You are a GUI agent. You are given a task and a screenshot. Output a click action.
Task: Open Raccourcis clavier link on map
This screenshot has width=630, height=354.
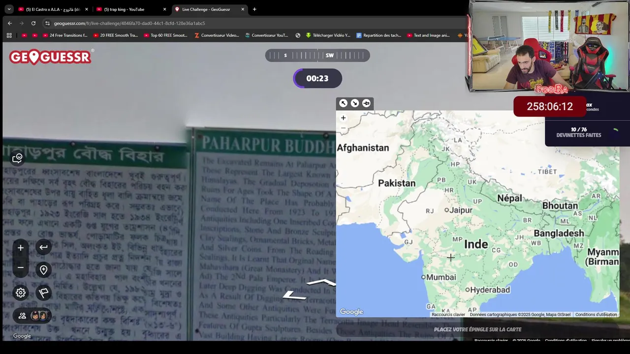pyautogui.click(x=448, y=315)
